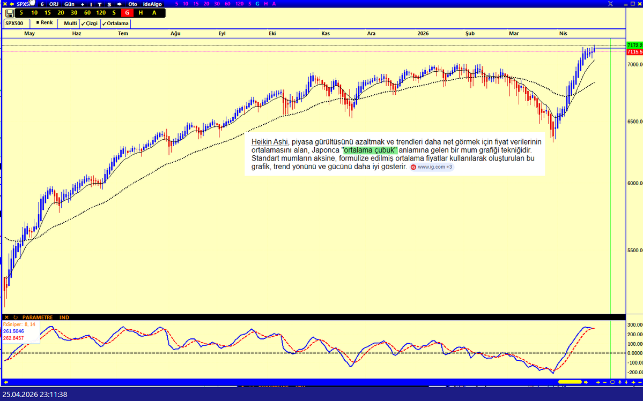
Task: Select yellow 5-minute timeframe button
Action: (x=21, y=13)
